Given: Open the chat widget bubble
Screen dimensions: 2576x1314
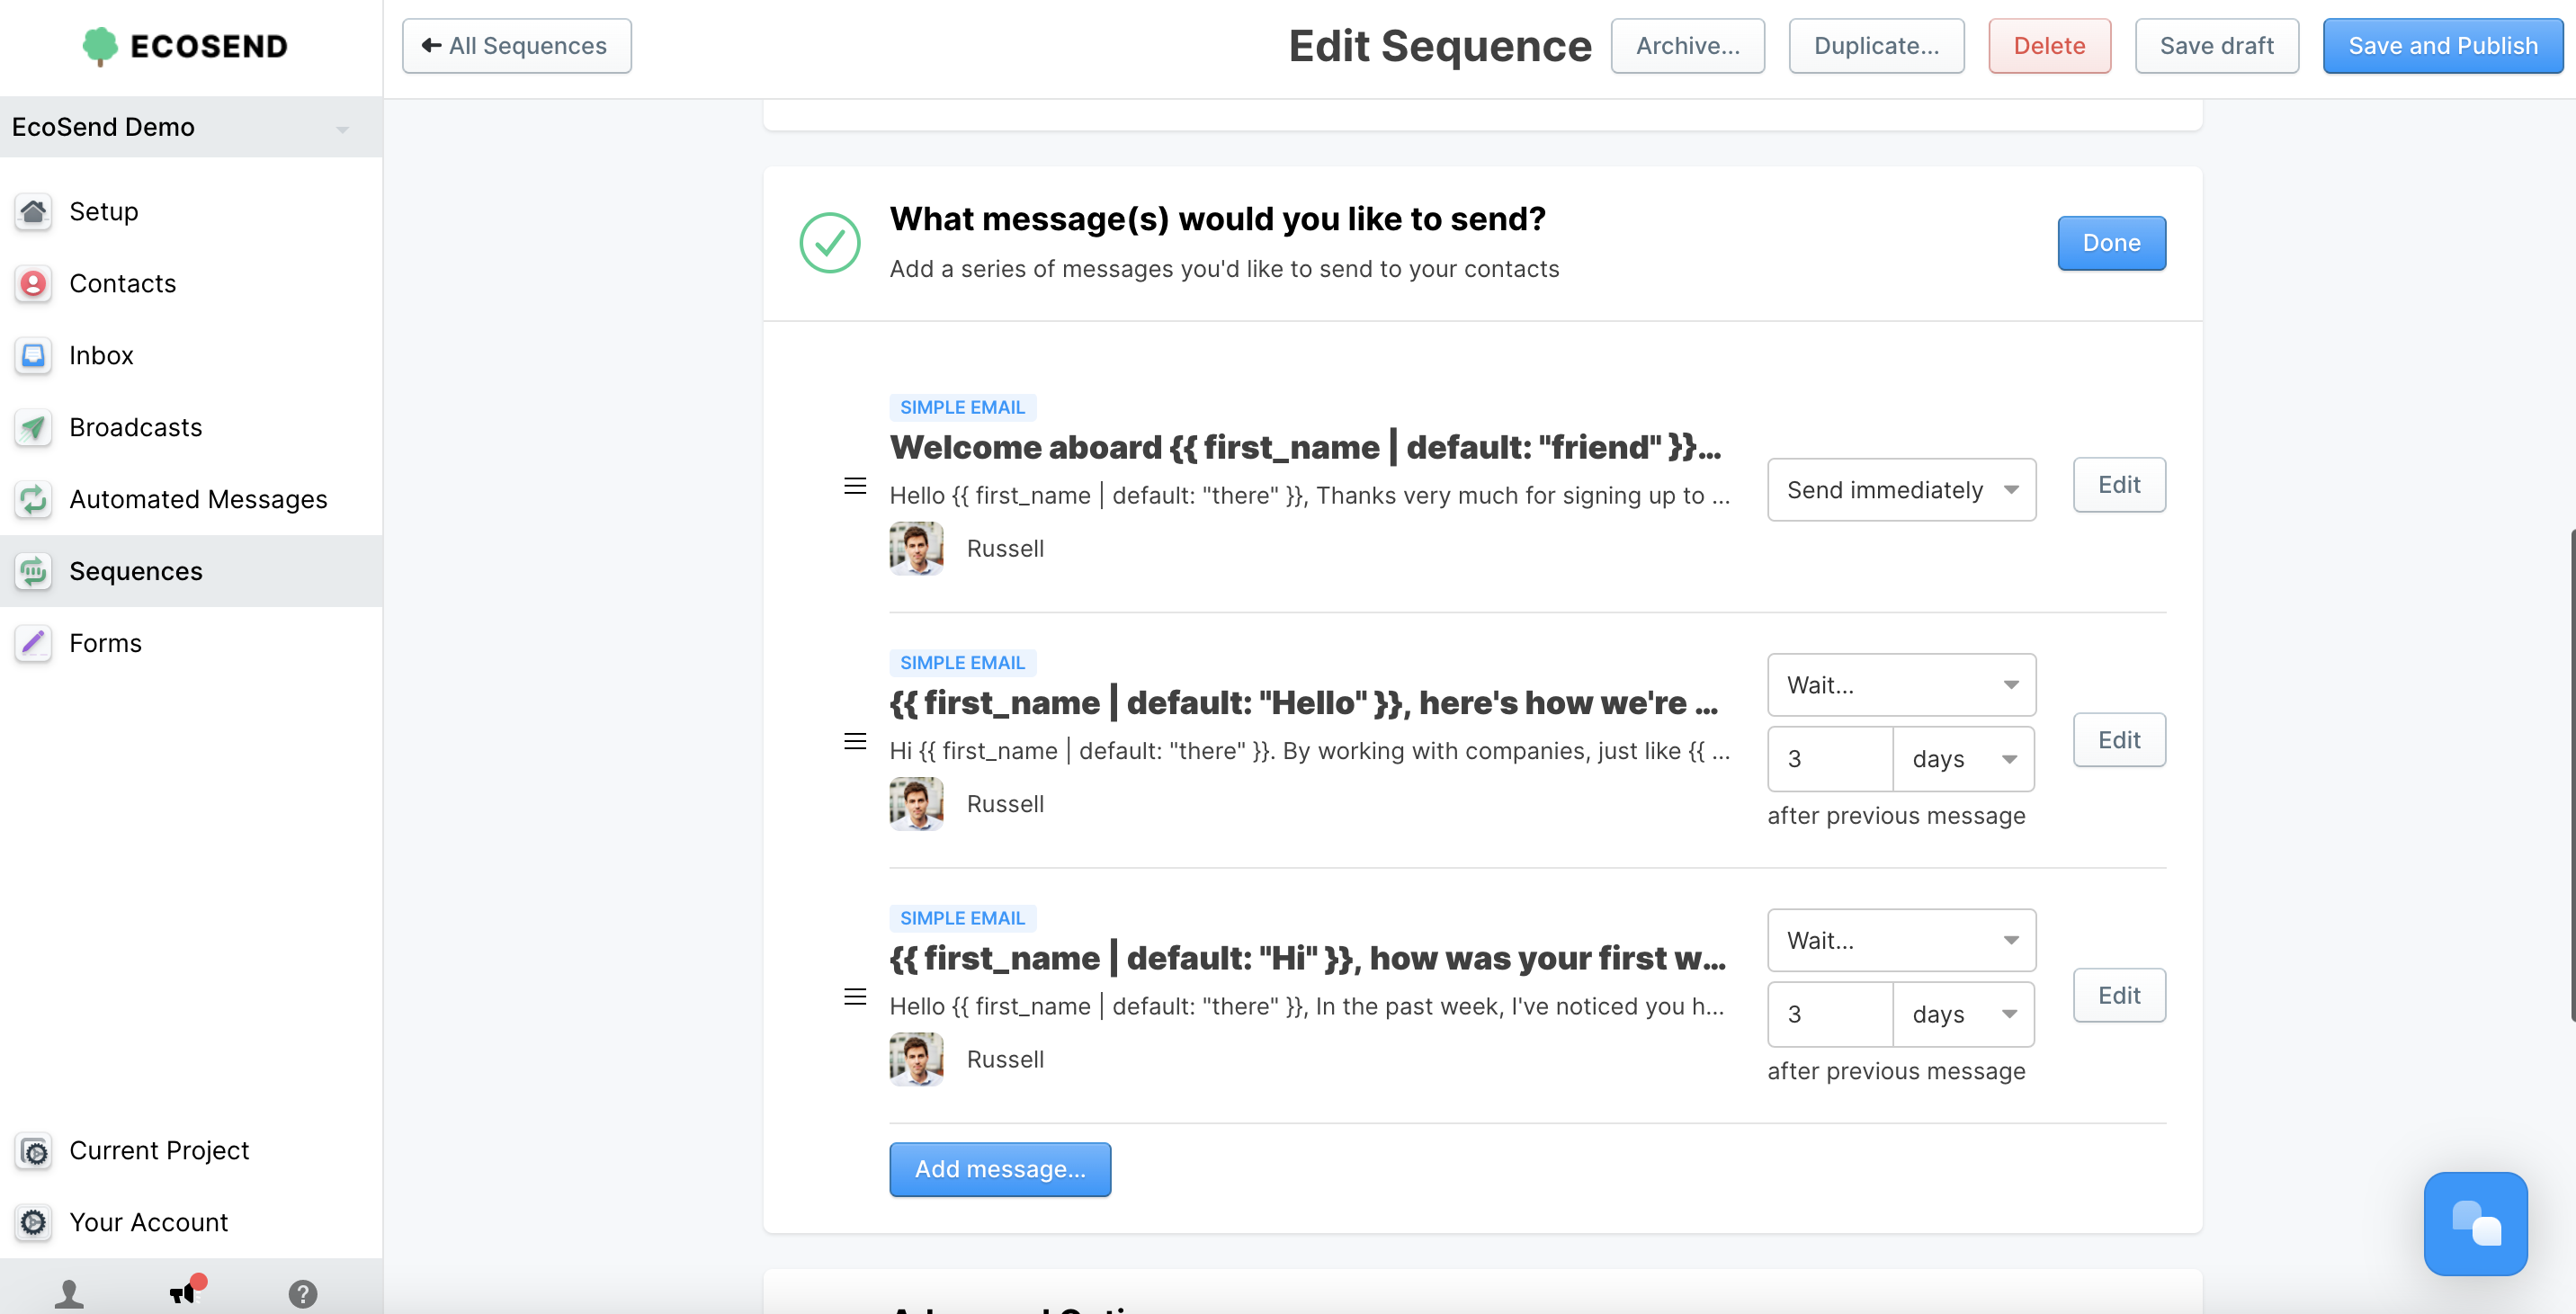Looking at the screenshot, I should coord(2475,1223).
